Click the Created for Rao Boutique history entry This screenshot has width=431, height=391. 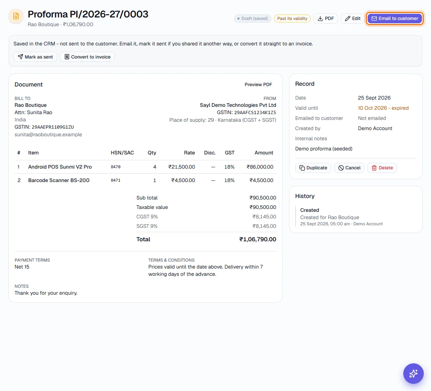tap(329, 217)
